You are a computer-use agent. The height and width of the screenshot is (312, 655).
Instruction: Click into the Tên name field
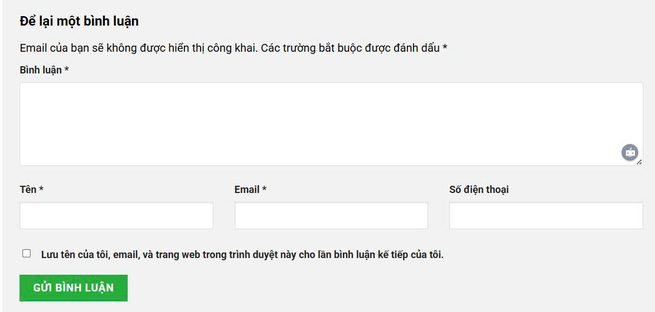point(117,215)
